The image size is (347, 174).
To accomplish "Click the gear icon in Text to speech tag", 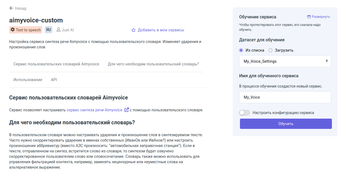I will [x=13, y=30].
